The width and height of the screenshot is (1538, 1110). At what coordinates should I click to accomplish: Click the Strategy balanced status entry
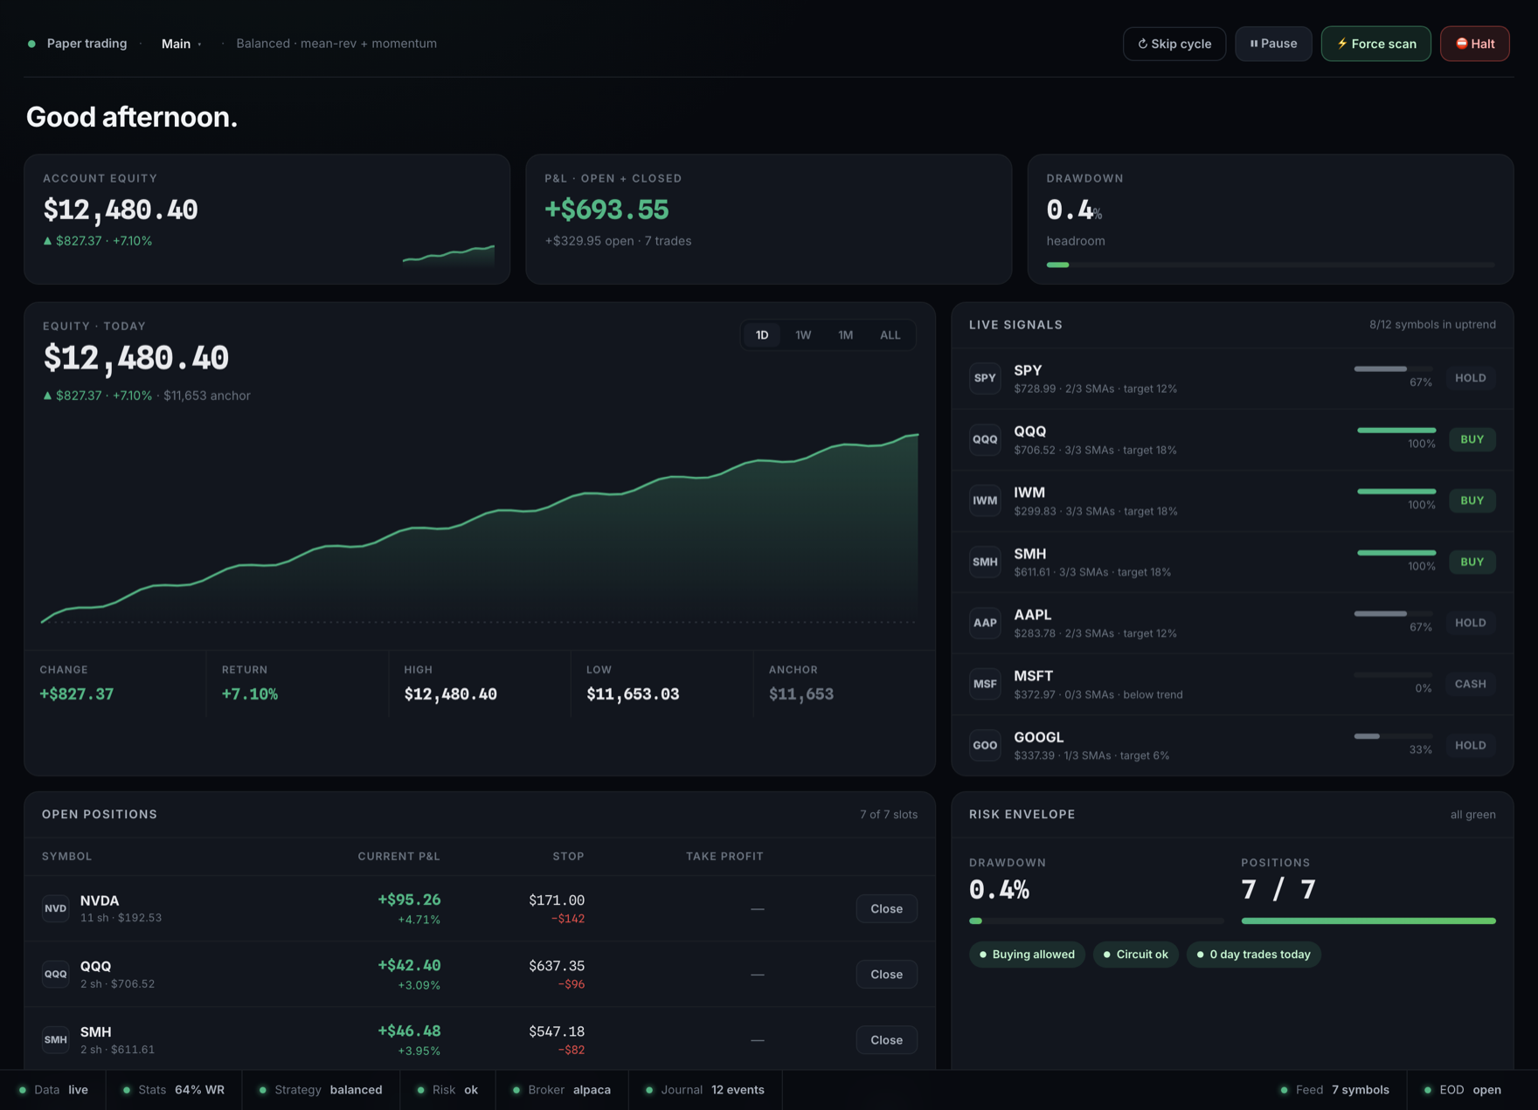pyautogui.click(x=320, y=1090)
